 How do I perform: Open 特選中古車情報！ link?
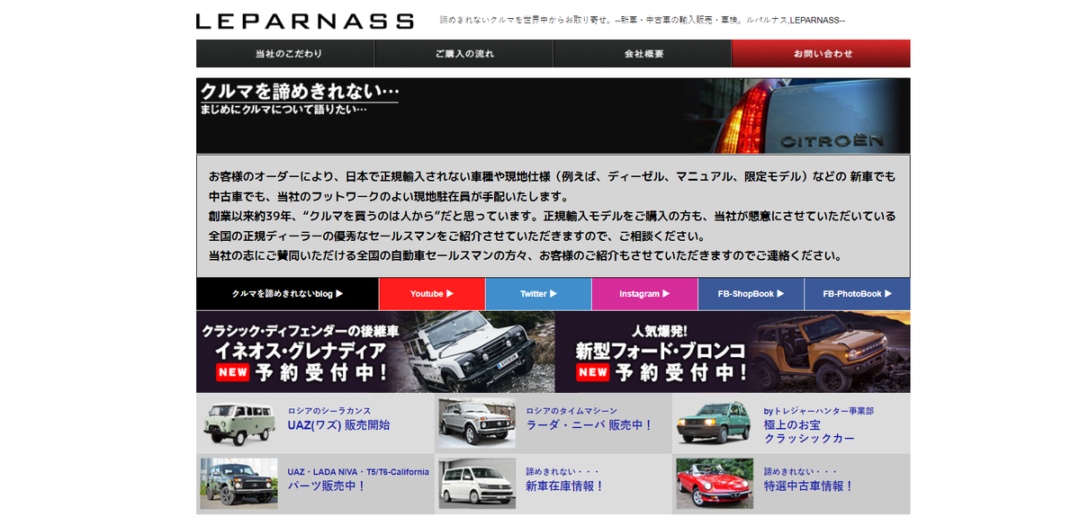(x=809, y=486)
